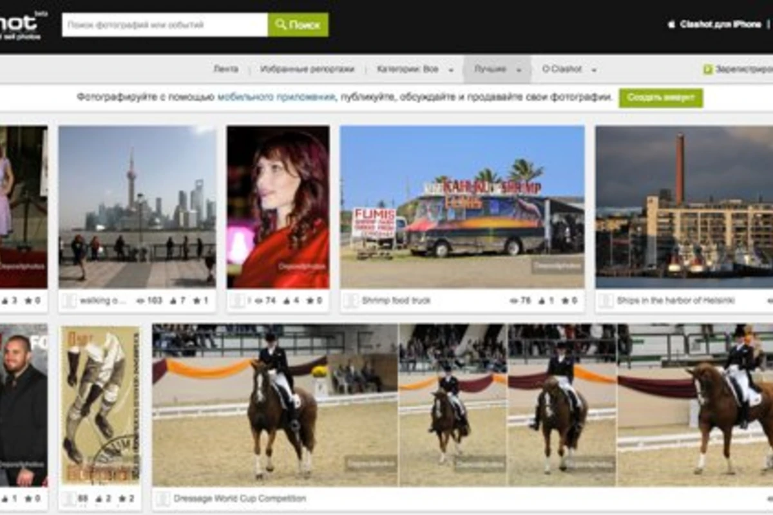Open the first dressage horse photo
Viewport: 773px width, 515px height.
pos(275,405)
